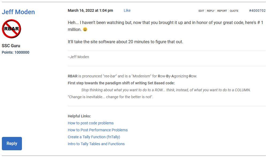Click the "Change is inevitable" quote text

click(x=110, y=97)
